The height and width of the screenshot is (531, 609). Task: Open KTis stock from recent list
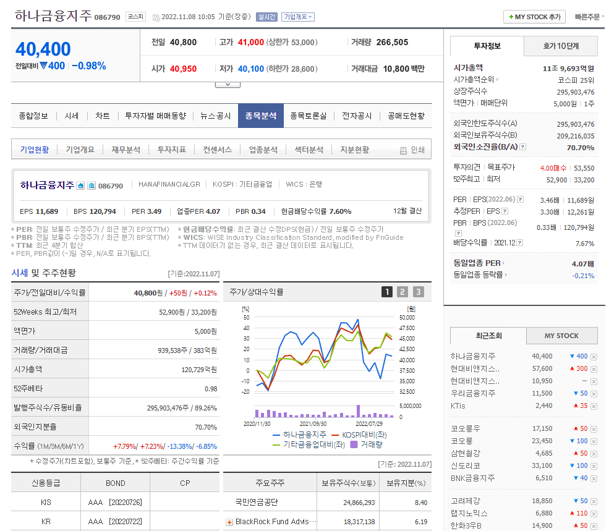458,406
